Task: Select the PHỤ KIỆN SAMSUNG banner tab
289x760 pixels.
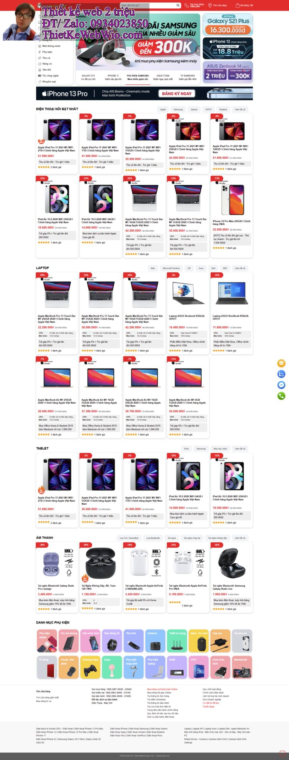Action: pos(138,77)
